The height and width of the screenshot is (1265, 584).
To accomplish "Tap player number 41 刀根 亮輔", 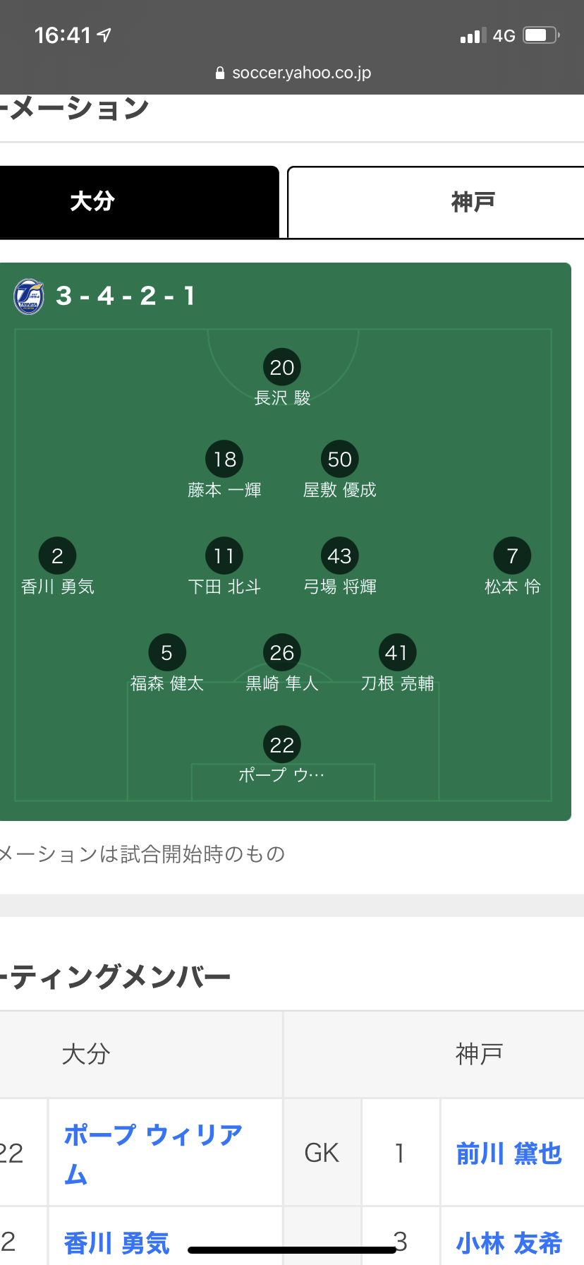I will pyautogui.click(x=397, y=664).
